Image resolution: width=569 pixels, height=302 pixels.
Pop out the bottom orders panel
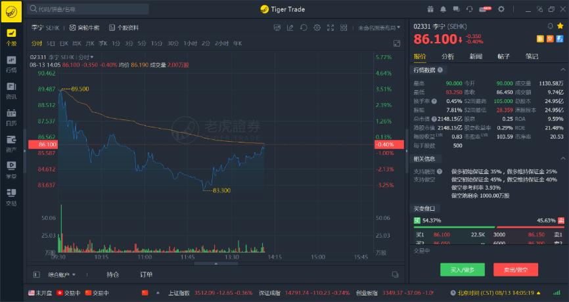[x=395, y=274]
